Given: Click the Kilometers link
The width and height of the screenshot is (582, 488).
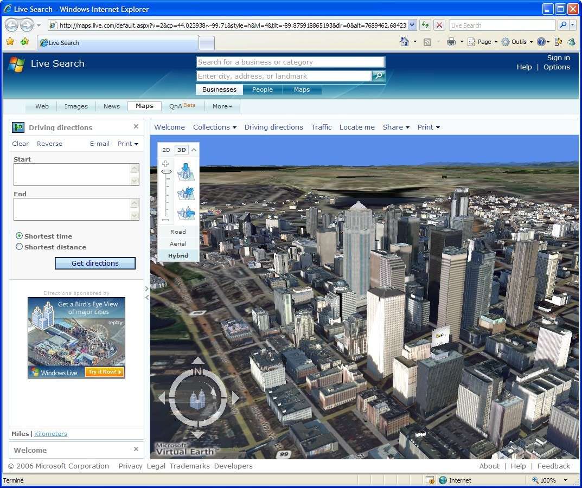Looking at the screenshot, I should (x=50, y=434).
